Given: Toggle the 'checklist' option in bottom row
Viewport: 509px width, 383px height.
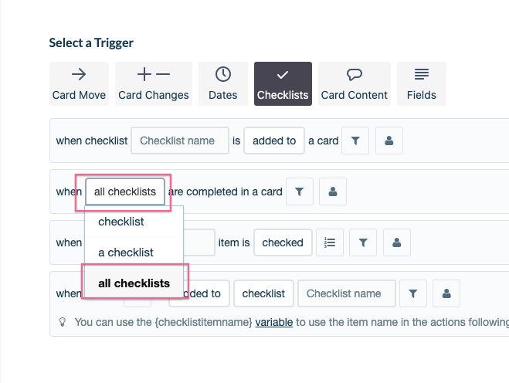Looking at the screenshot, I should pos(263,293).
